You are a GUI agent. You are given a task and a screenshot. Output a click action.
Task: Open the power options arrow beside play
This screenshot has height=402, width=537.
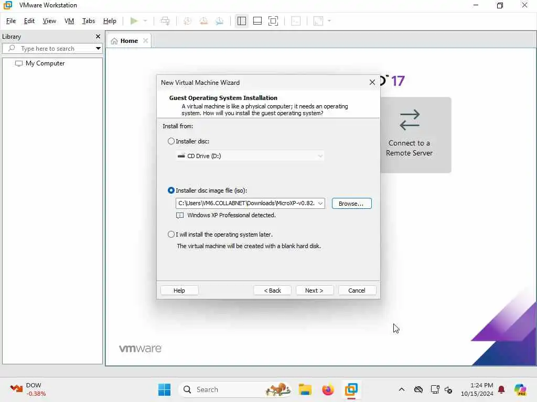click(145, 21)
